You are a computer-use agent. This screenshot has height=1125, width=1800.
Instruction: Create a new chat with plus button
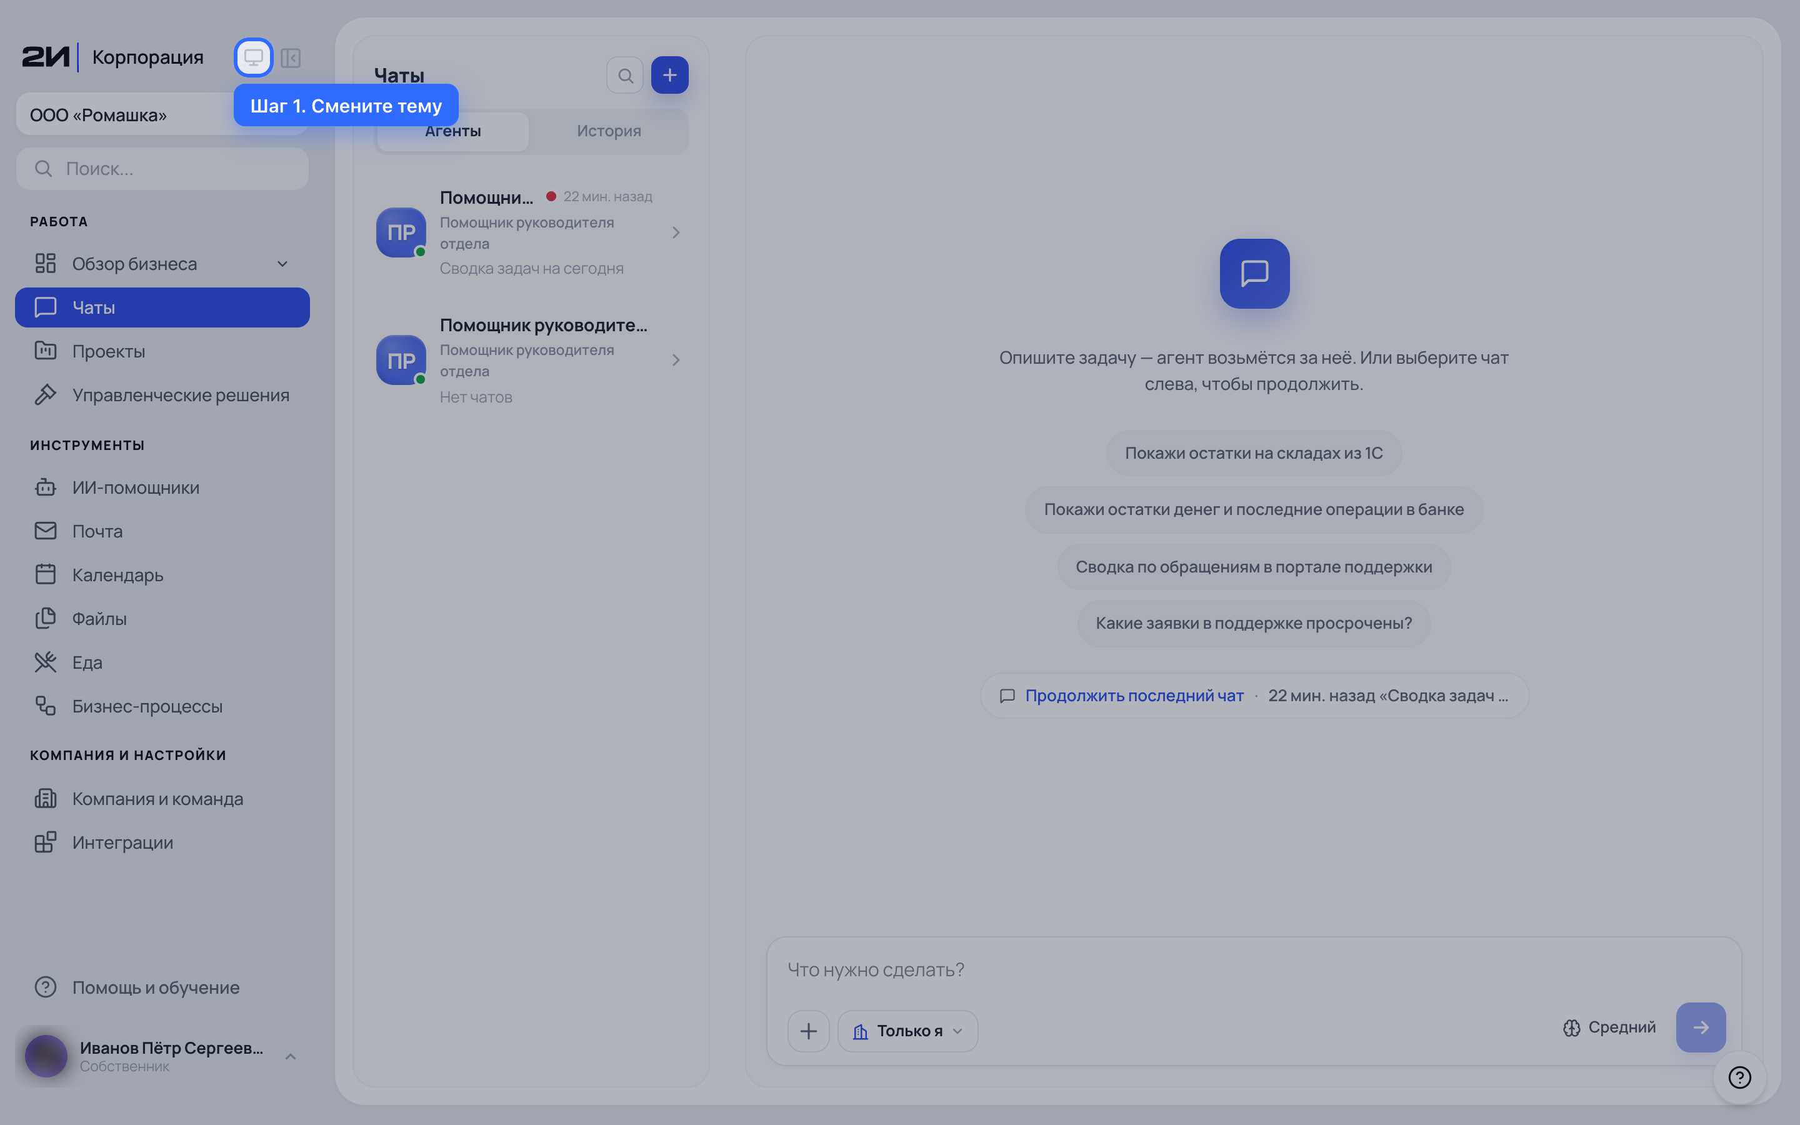[669, 75]
